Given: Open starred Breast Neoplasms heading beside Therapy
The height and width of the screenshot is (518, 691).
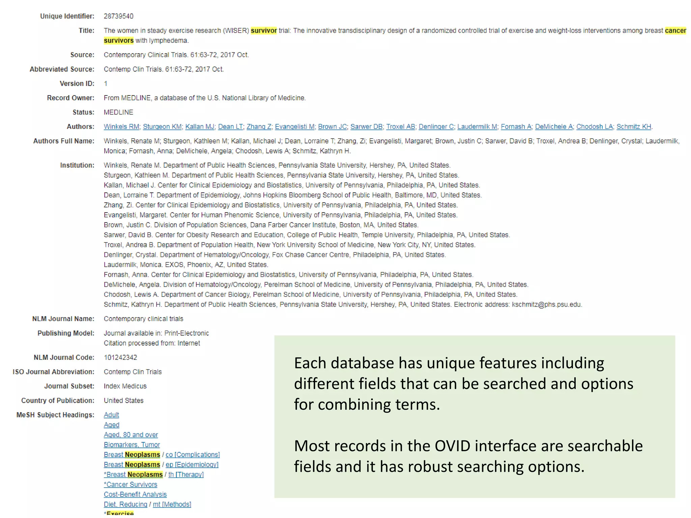Looking at the screenshot, I should [133, 474].
